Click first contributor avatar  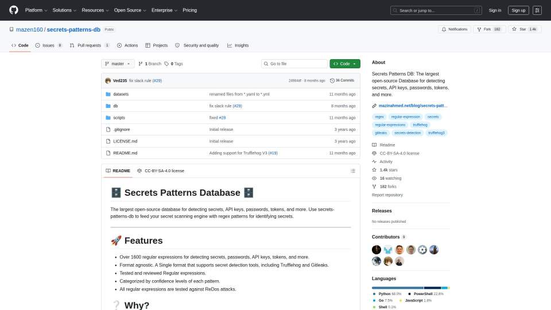pyautogui.click(x=377, y=250)
